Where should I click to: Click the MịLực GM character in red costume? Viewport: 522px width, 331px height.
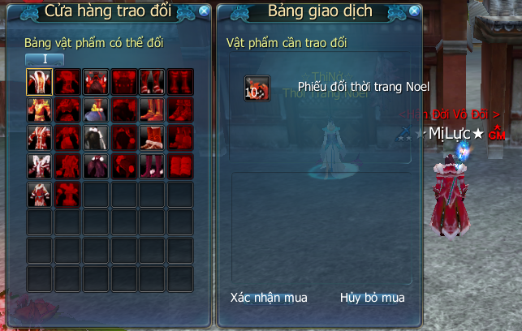[450, 196]
